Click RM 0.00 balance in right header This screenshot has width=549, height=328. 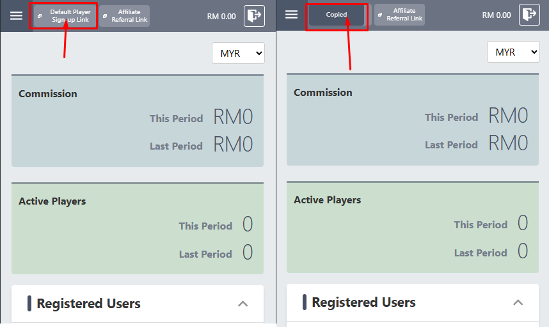pyautogui.click(x=497, y=15)
